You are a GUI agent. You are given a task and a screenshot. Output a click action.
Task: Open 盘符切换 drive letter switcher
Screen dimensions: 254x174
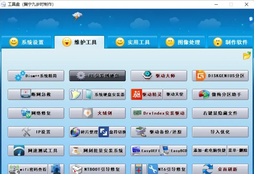pos(112,132)
